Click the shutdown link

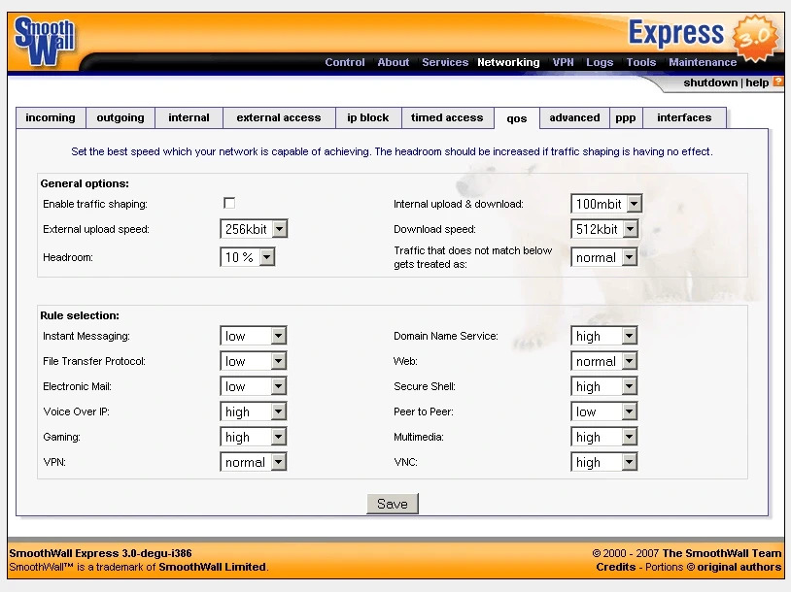click(x=710, y=82)
